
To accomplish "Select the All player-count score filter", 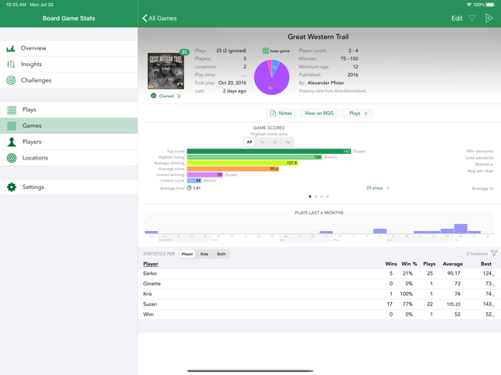I will 249,142.
